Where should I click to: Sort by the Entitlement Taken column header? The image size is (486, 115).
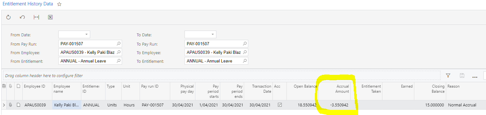[371, 89]
